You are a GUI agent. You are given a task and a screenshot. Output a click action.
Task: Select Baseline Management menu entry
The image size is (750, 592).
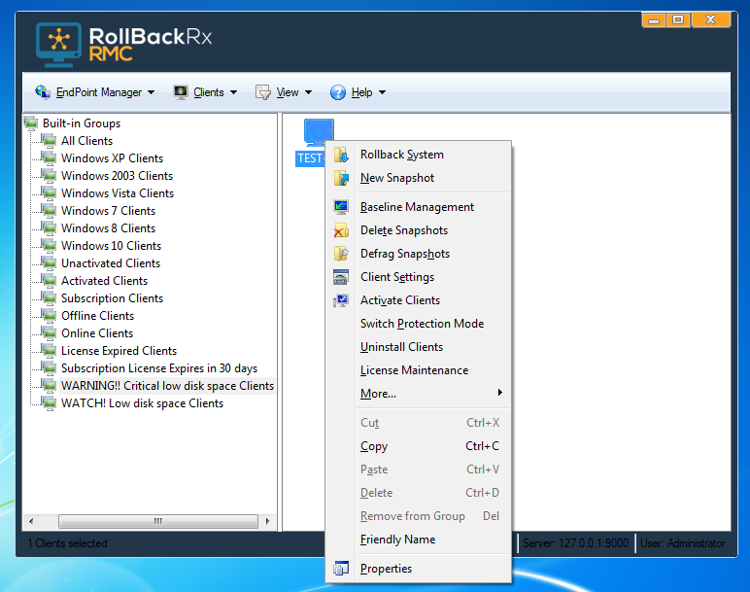(418, 207)
